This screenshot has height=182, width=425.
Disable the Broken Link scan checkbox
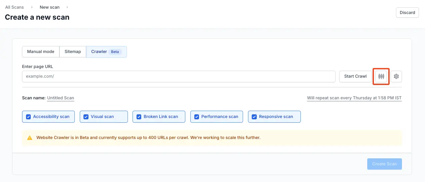tap(139, 117)
